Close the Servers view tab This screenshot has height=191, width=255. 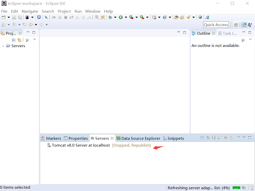(x=112, y=138)
